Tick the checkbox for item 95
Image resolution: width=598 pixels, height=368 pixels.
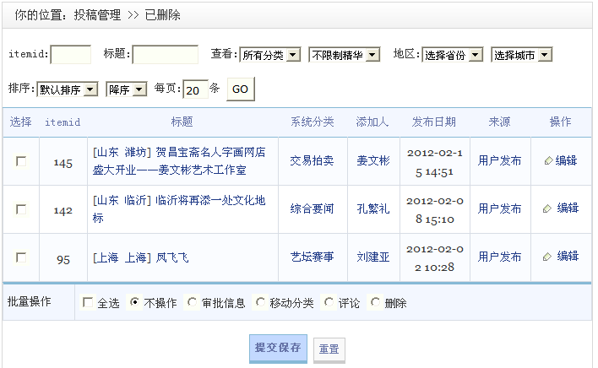point(21,257)
